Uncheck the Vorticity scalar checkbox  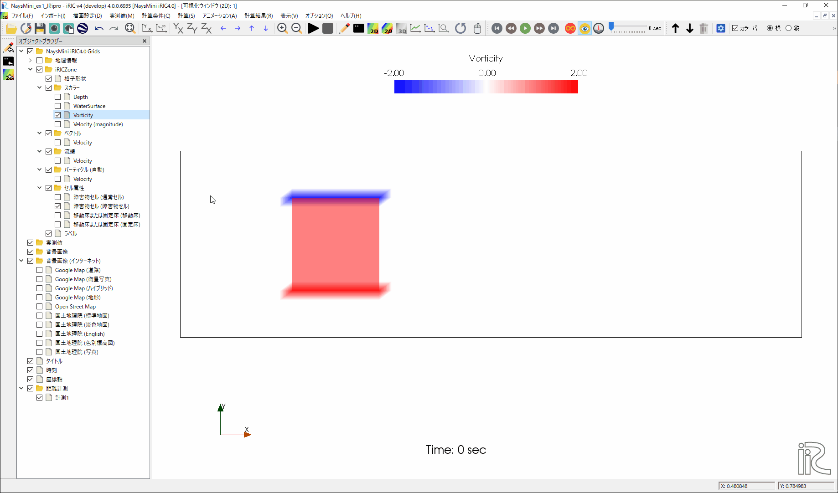[x=58, y=115]
